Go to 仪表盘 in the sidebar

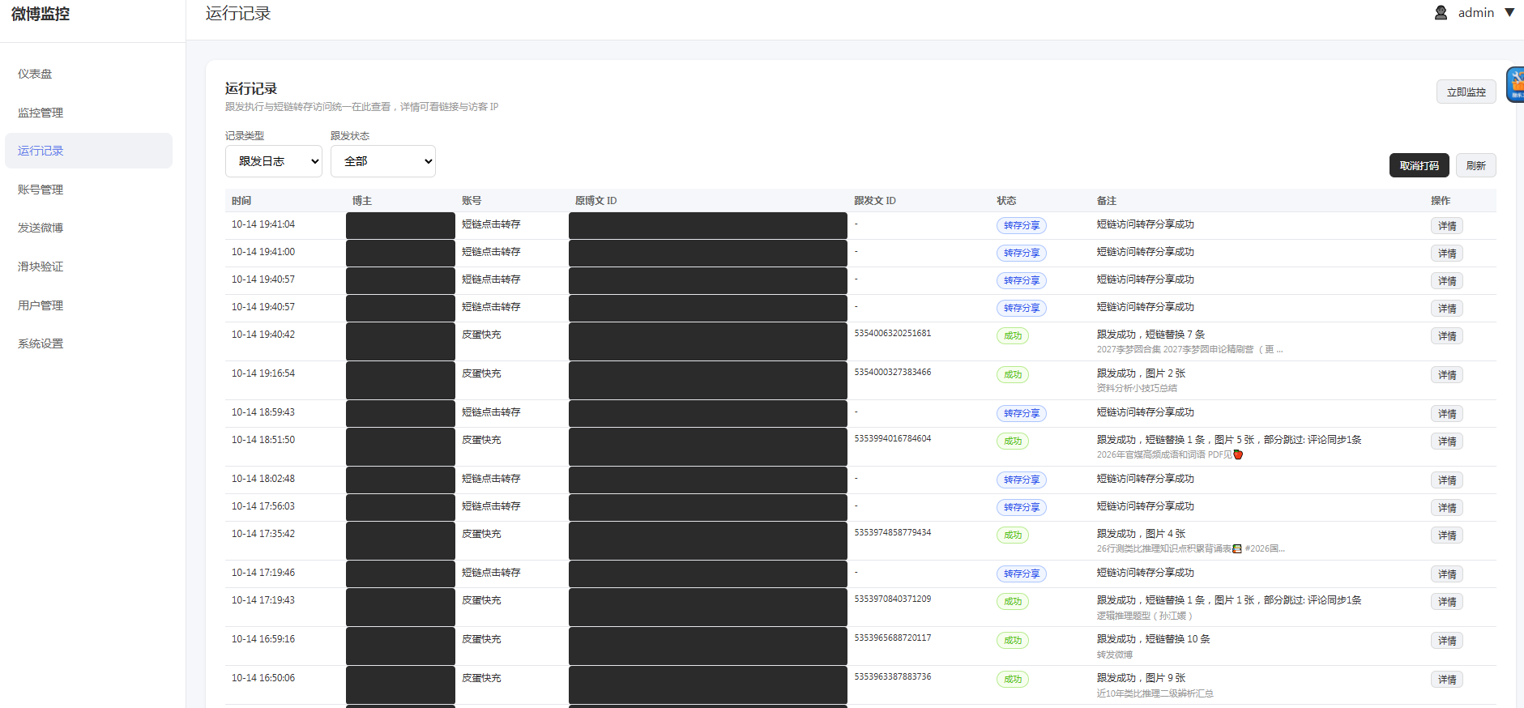pyautogui.click(x=88, y=74)
